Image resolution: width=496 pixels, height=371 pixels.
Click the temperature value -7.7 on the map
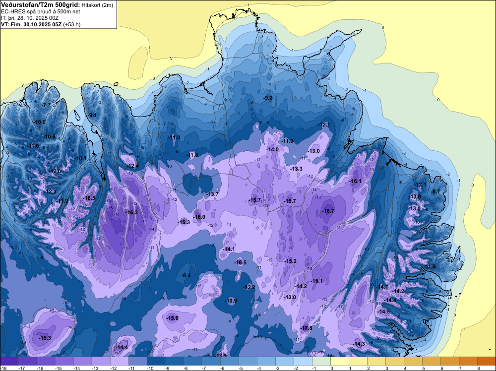point(46,105)
